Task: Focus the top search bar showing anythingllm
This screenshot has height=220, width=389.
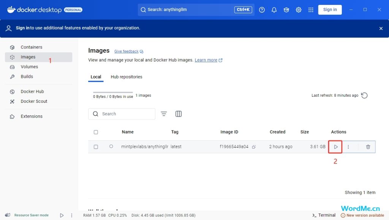Action: pyautogui.click(x=196, y=9)
